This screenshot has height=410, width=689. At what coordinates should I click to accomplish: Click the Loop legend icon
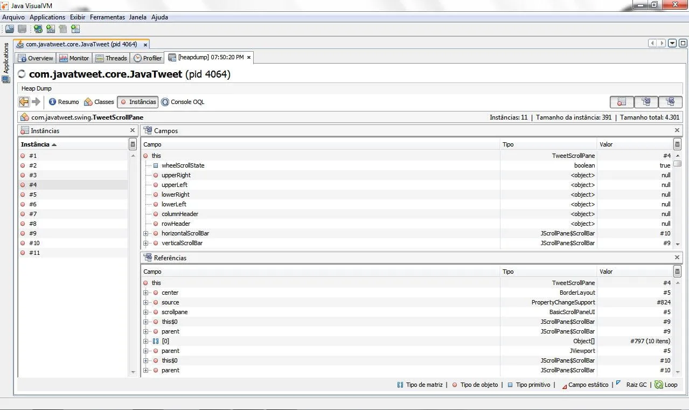(x=659, y=385)
